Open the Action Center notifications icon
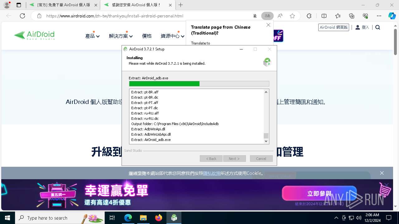This screenshot has height=224, width=399. pyautogui.click(x=389, y=218)
